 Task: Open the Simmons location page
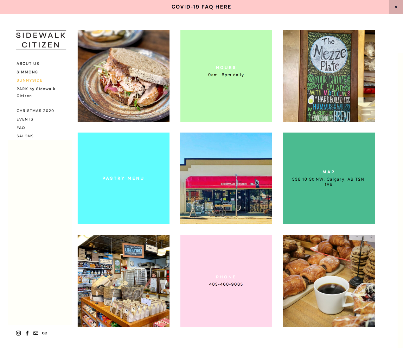click(27, 72)
